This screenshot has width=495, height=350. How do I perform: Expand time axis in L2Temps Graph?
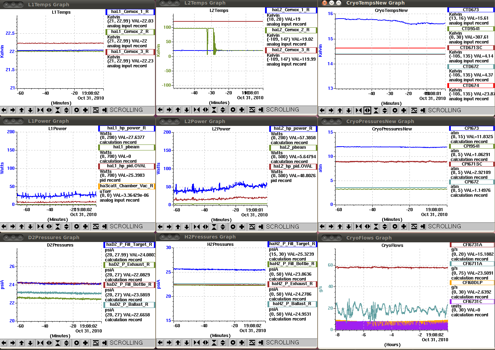[x=205, y=110]
